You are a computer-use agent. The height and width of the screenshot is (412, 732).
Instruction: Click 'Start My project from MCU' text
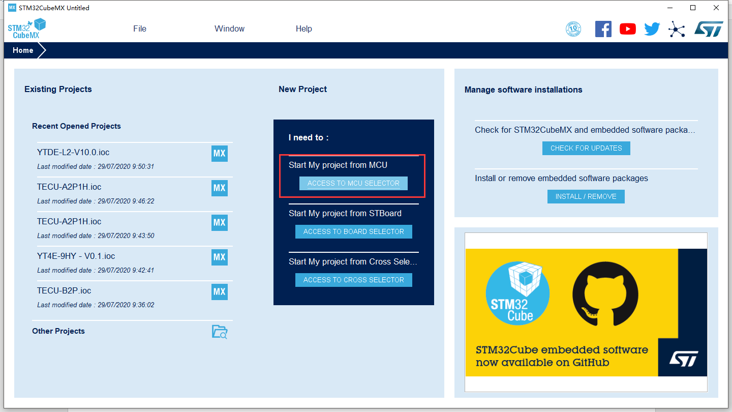click(x=338, y=165)
